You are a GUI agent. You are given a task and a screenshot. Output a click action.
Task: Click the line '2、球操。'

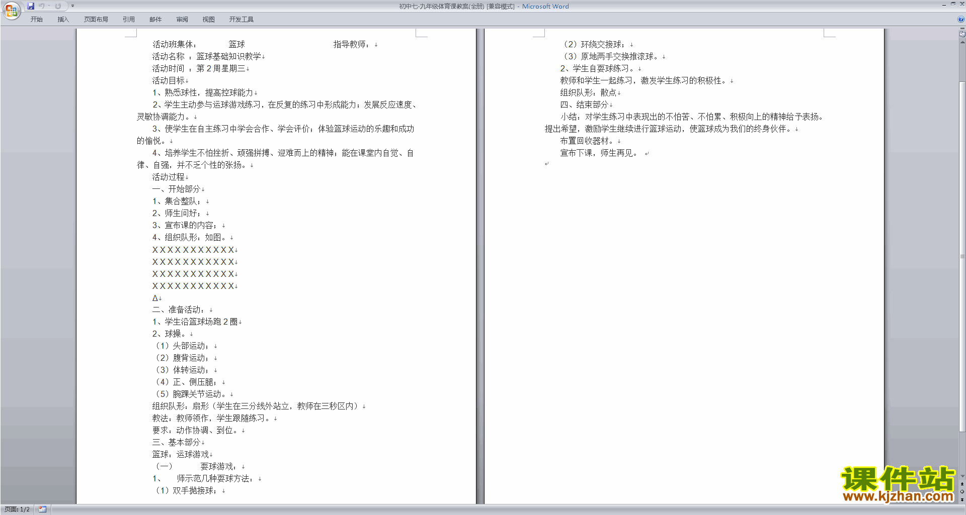[x=169, y=334]
